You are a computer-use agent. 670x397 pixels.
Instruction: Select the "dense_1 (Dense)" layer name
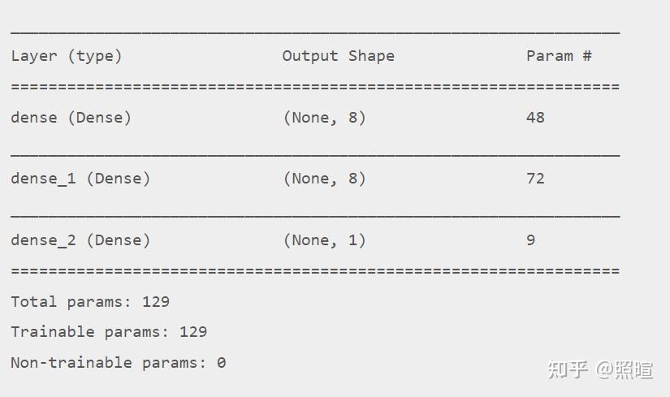click(x=80, y=179)
